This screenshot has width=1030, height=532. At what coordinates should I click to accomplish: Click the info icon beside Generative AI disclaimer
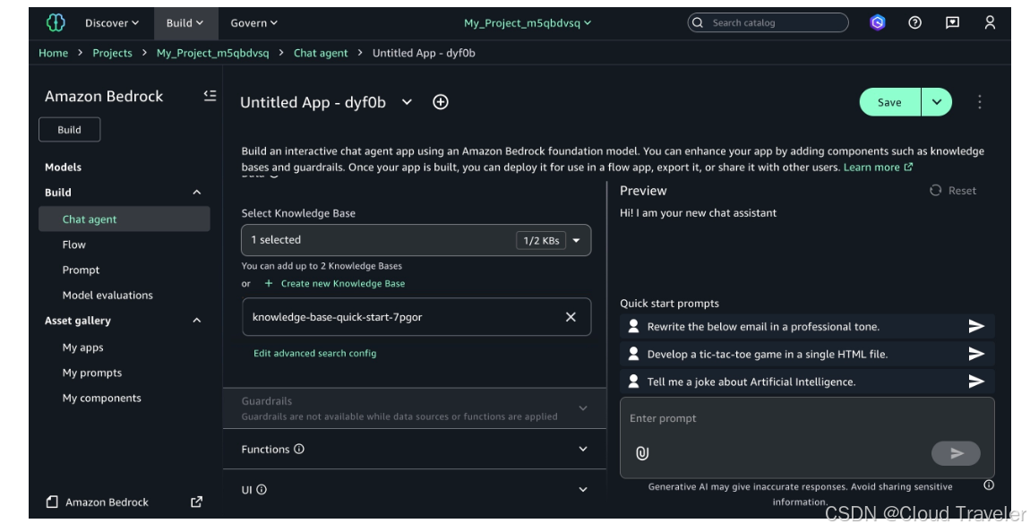click(989, 485)
